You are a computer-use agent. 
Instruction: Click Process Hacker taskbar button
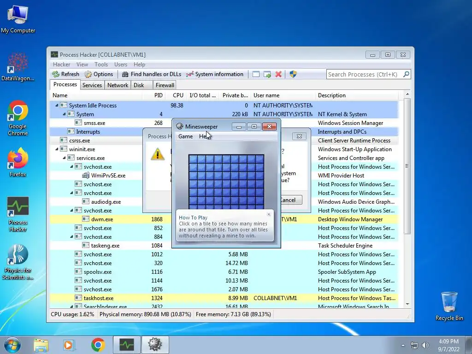(126, 345)
